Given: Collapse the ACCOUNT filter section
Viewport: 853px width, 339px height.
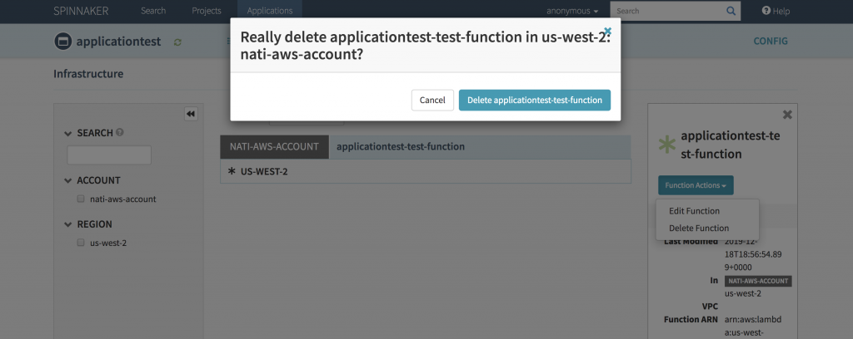Looking at the screenshot, I should [68, 180].
